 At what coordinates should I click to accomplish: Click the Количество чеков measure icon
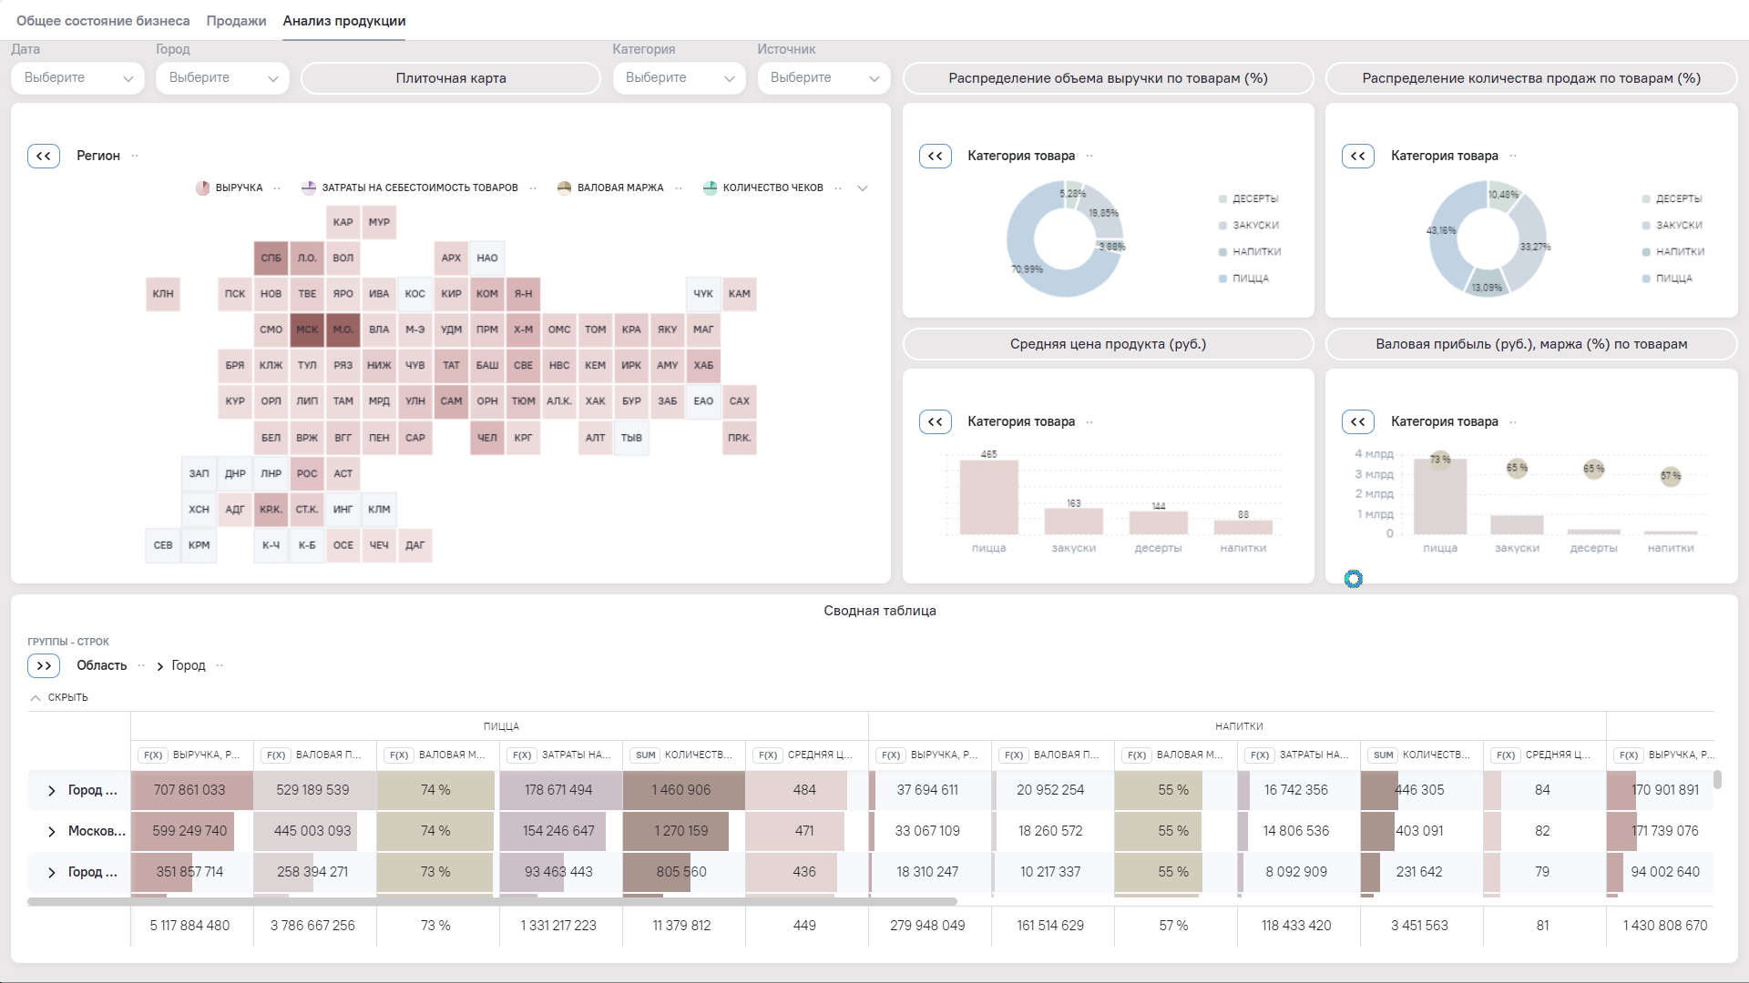710,188
